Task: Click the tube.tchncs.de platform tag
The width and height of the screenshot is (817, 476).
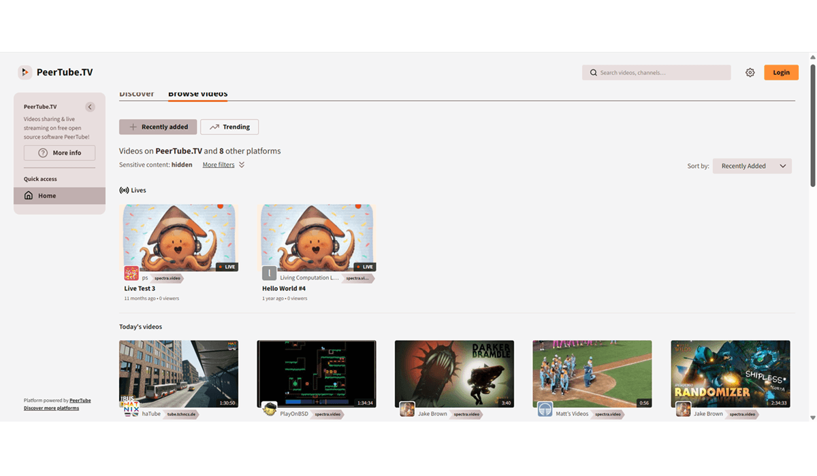Action: [x=182, y=414]
